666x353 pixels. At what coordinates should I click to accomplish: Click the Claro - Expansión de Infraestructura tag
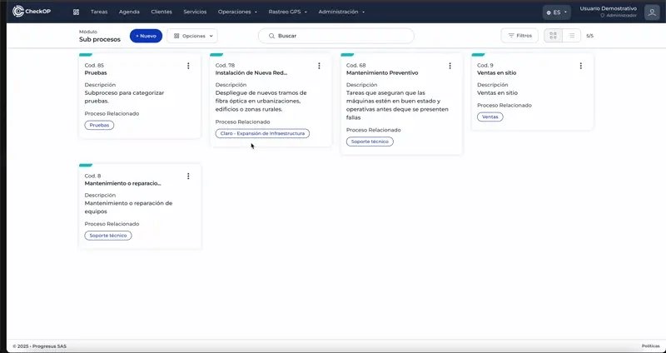pyautogui.click(x=262, y=133)
